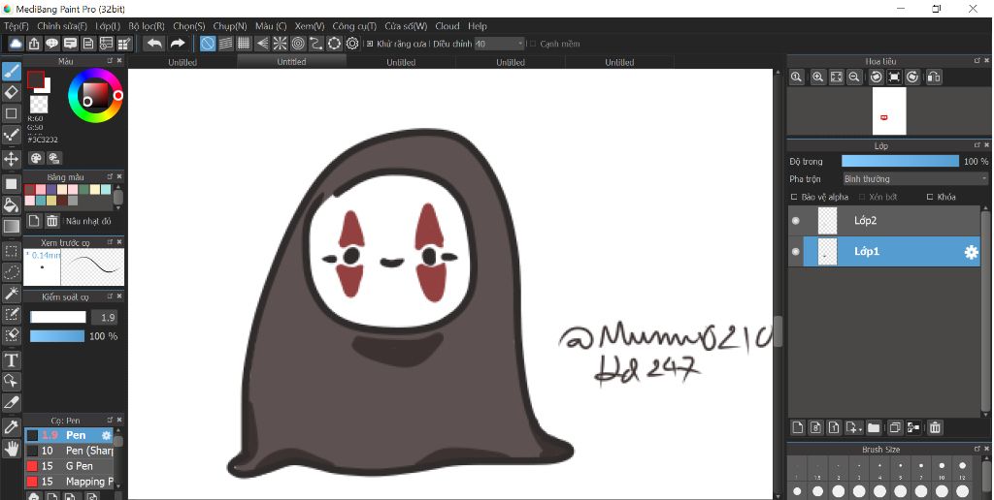994x500 pixels.
Task: Hide the Lớp1 layer visibility
Action: pos(796,252)
